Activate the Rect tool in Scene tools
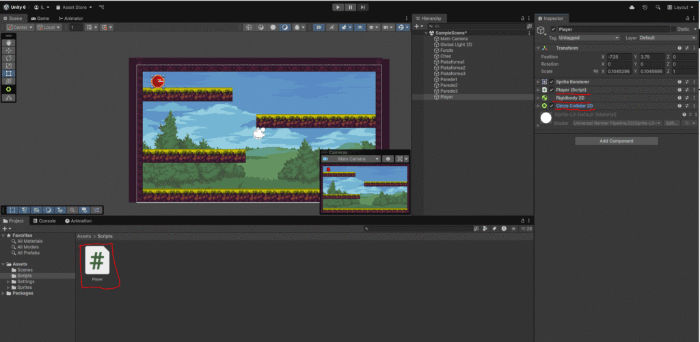The image size is (700, 342). click(x=9, y=73)
